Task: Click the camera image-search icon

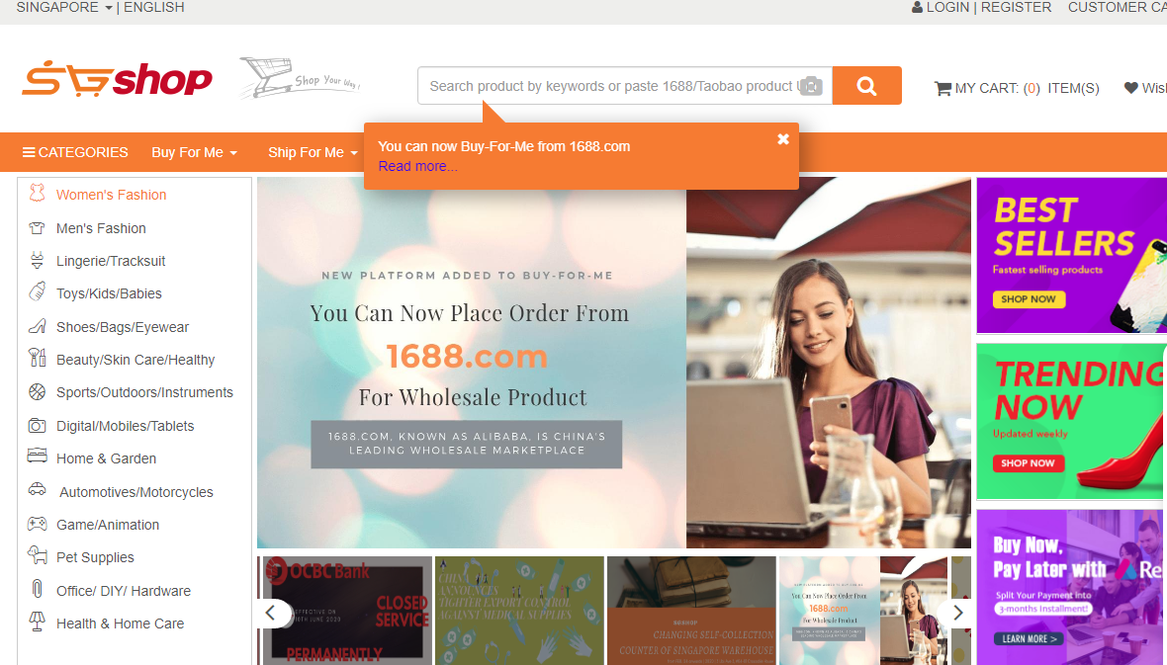Action: pos(811,86)
